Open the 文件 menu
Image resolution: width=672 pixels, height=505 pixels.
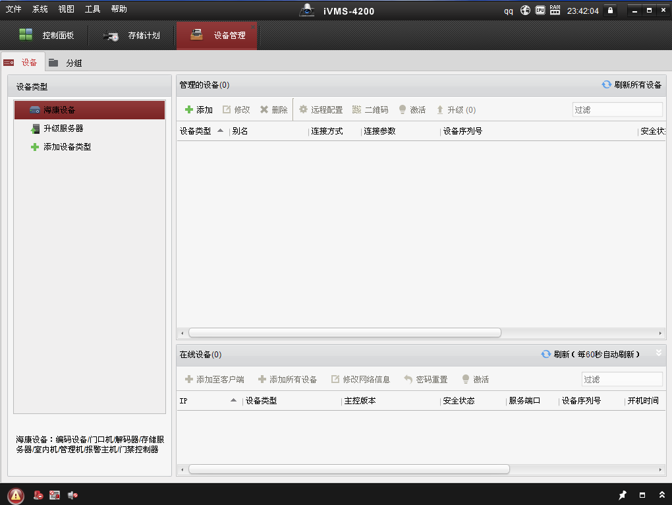(13, 9)
